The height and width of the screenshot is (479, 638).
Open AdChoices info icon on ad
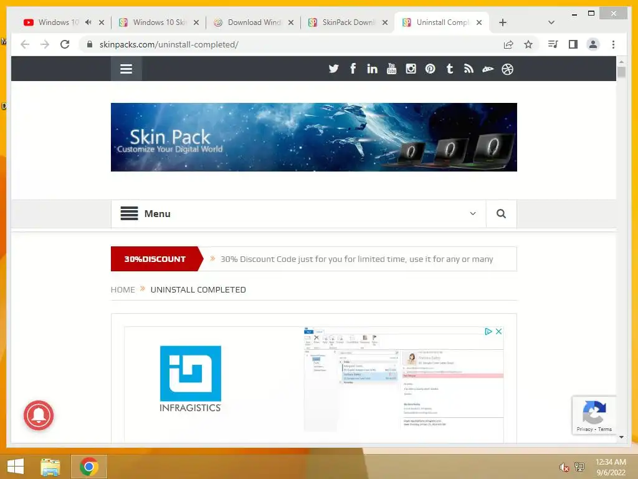pos(488,332)
